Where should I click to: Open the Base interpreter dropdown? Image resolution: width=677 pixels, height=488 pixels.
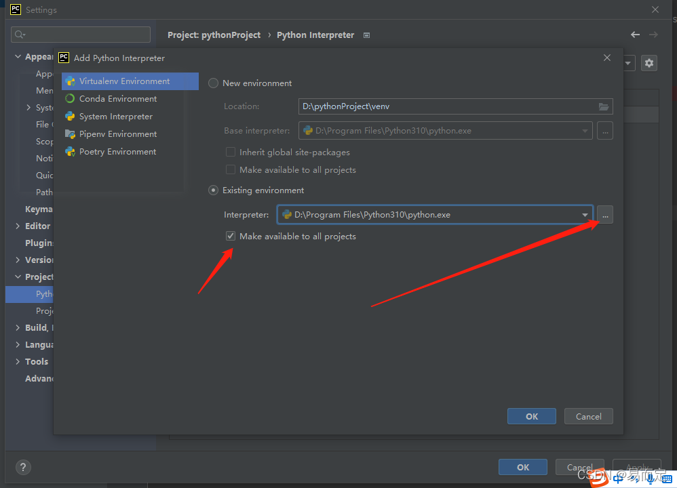(x=585, y=130)
